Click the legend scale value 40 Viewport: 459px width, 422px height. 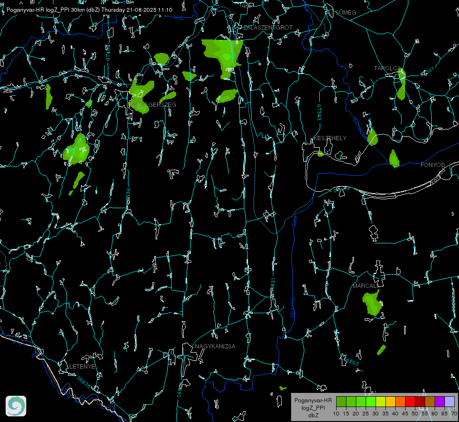(395, 414)
